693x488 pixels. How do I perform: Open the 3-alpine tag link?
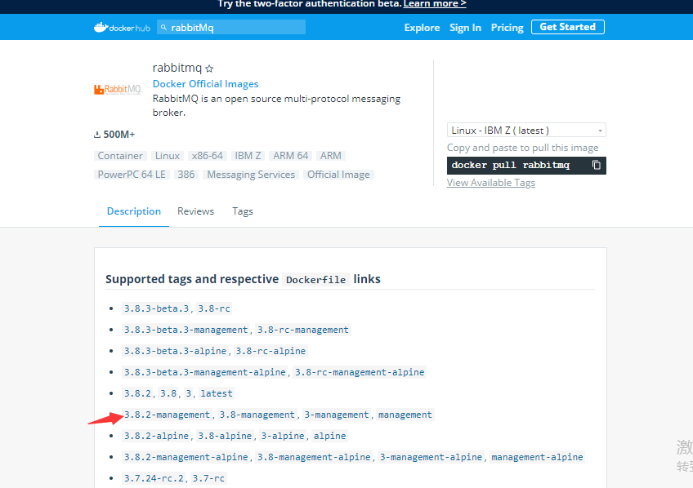point(283,436)
